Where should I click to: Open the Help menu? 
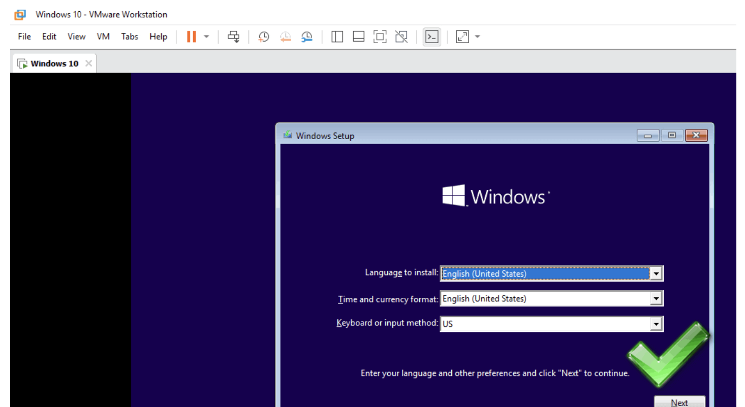(158, 37)
